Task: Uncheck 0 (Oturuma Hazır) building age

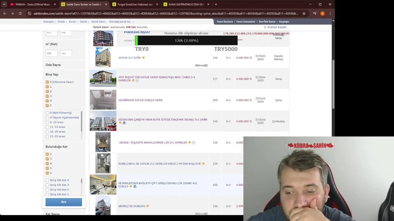Action: [x=47, y=82]
